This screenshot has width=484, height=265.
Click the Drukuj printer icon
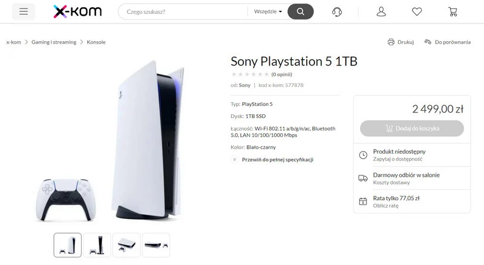[391, 42]
